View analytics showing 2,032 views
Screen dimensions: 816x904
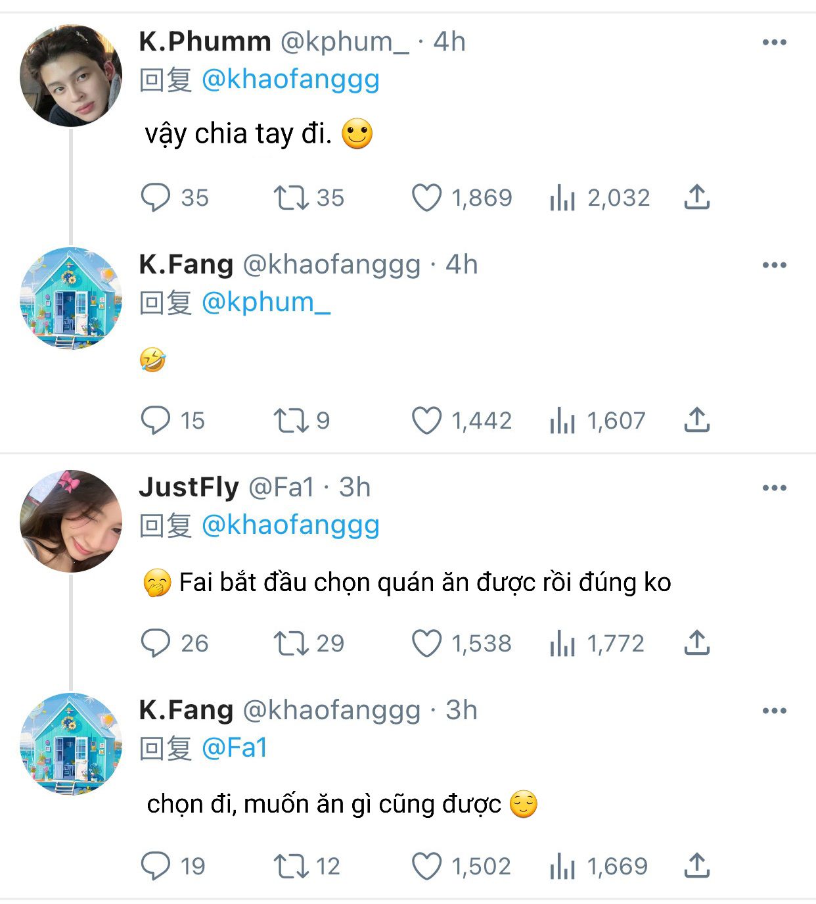(x=562, y=197)
